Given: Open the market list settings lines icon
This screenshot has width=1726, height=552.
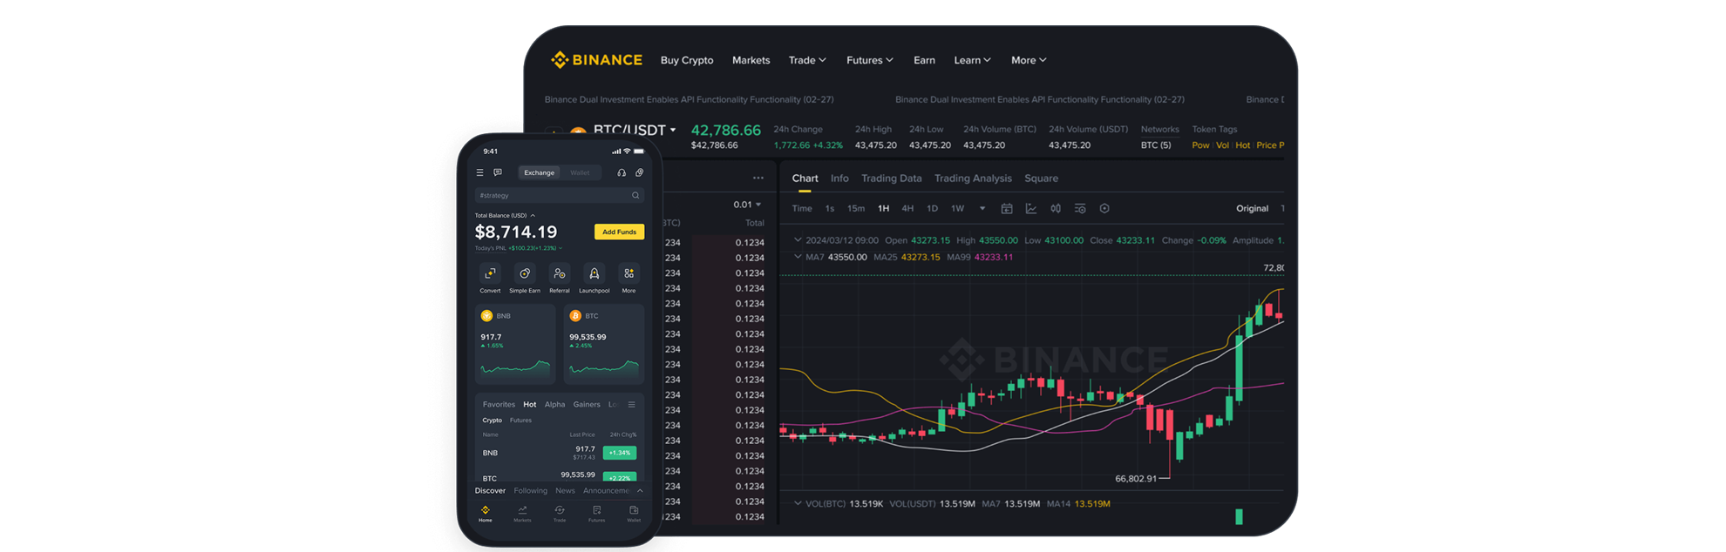Looking at the screenshot, I should [631, 405].
